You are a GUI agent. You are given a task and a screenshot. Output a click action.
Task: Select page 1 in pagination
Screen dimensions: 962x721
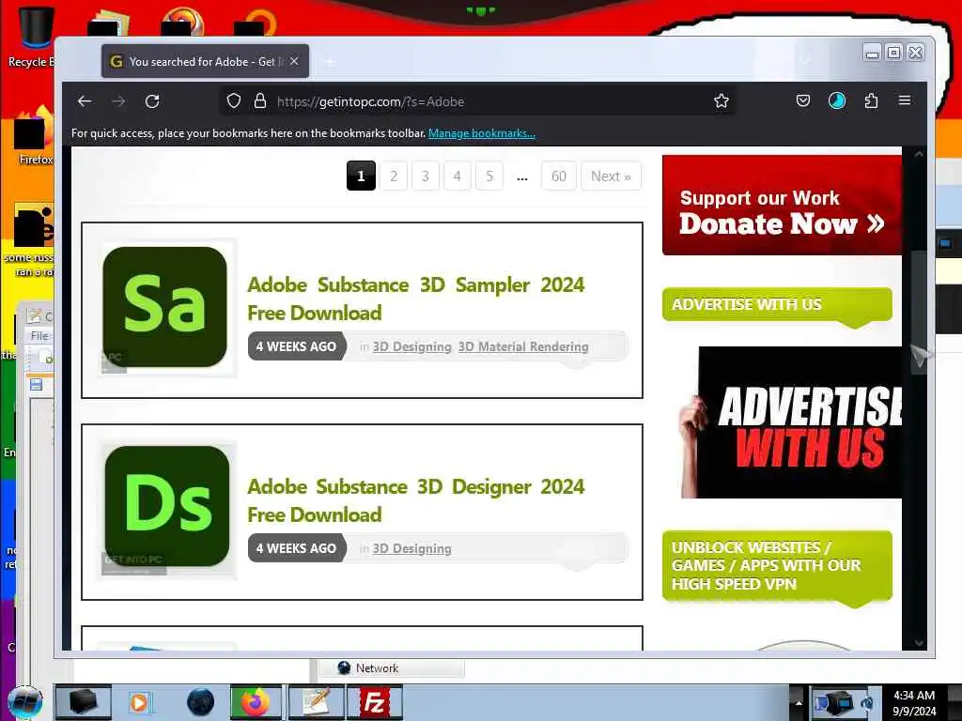pos(361,176)
